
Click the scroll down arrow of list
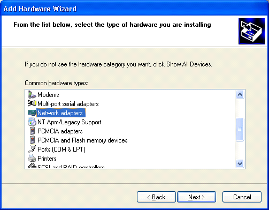[240, 163]
